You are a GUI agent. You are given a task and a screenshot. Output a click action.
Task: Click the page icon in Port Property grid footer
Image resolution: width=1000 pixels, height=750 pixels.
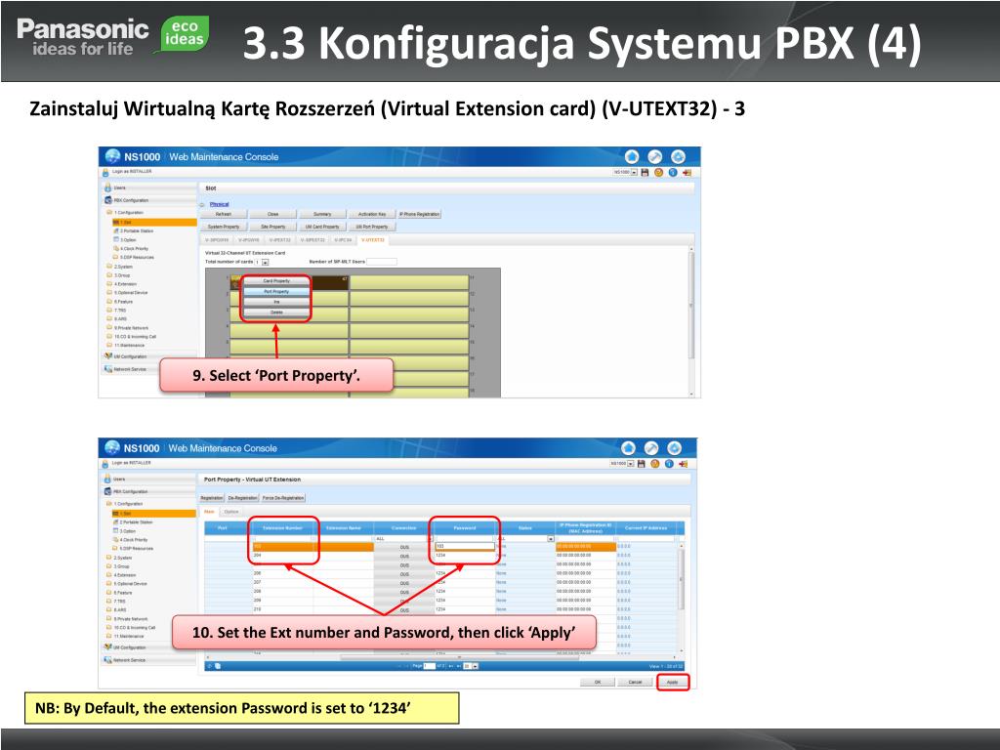218,666
